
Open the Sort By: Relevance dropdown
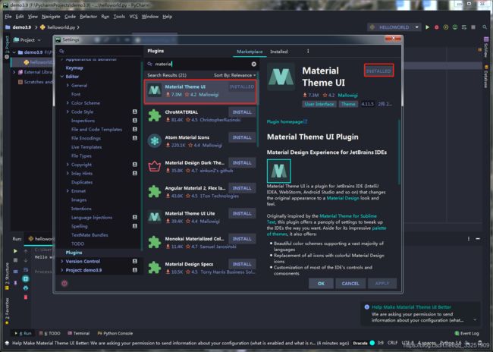(234, 75)
